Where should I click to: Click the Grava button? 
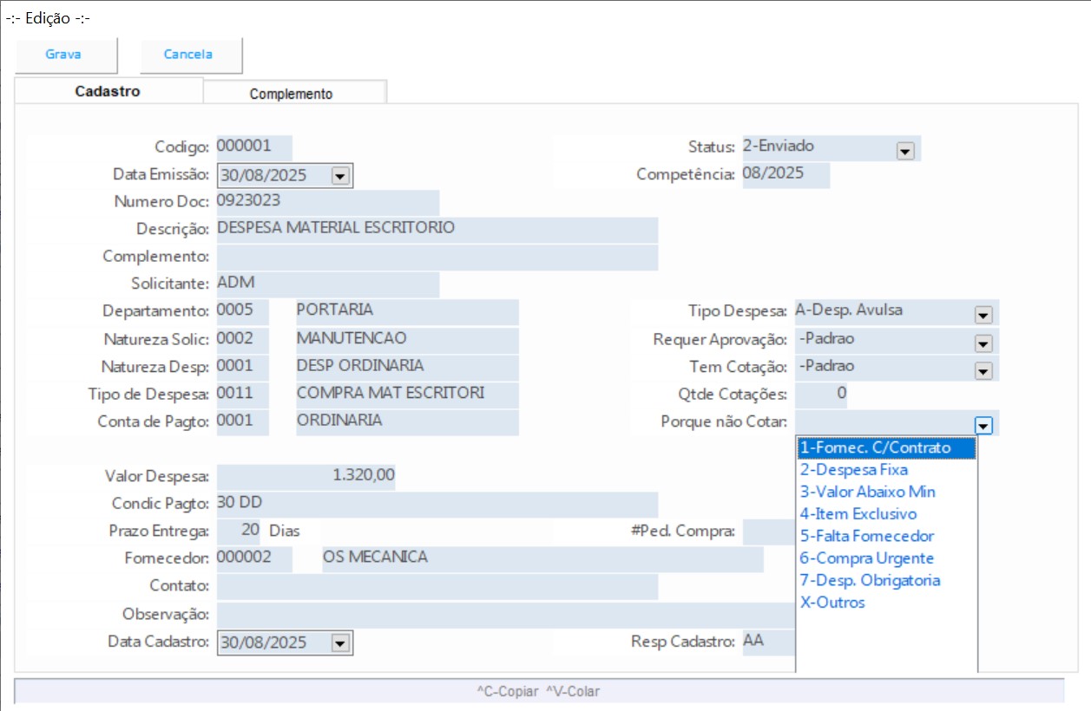tap(63, 55)
